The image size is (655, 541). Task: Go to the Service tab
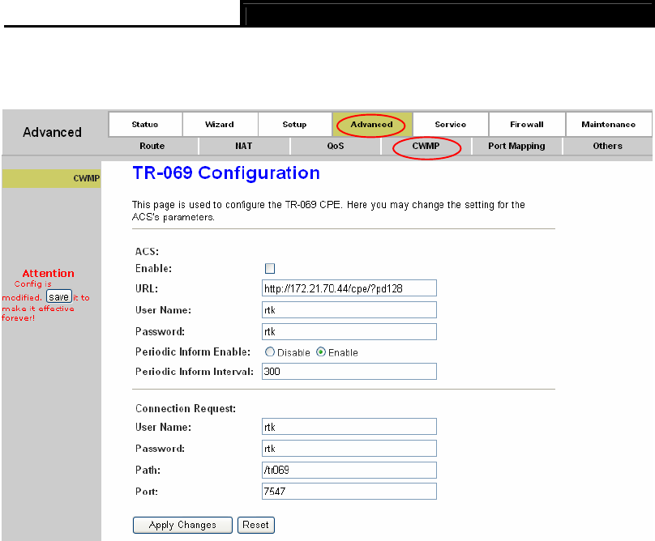coord(451,125)
